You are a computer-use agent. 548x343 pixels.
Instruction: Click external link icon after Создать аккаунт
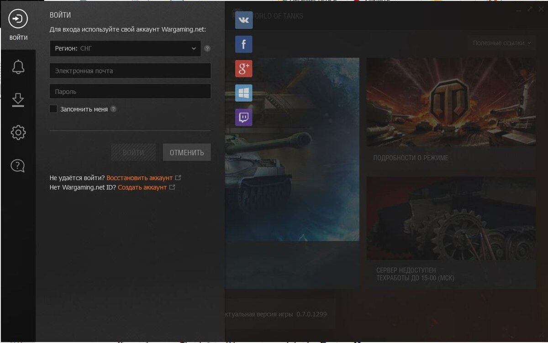[172, 187]
